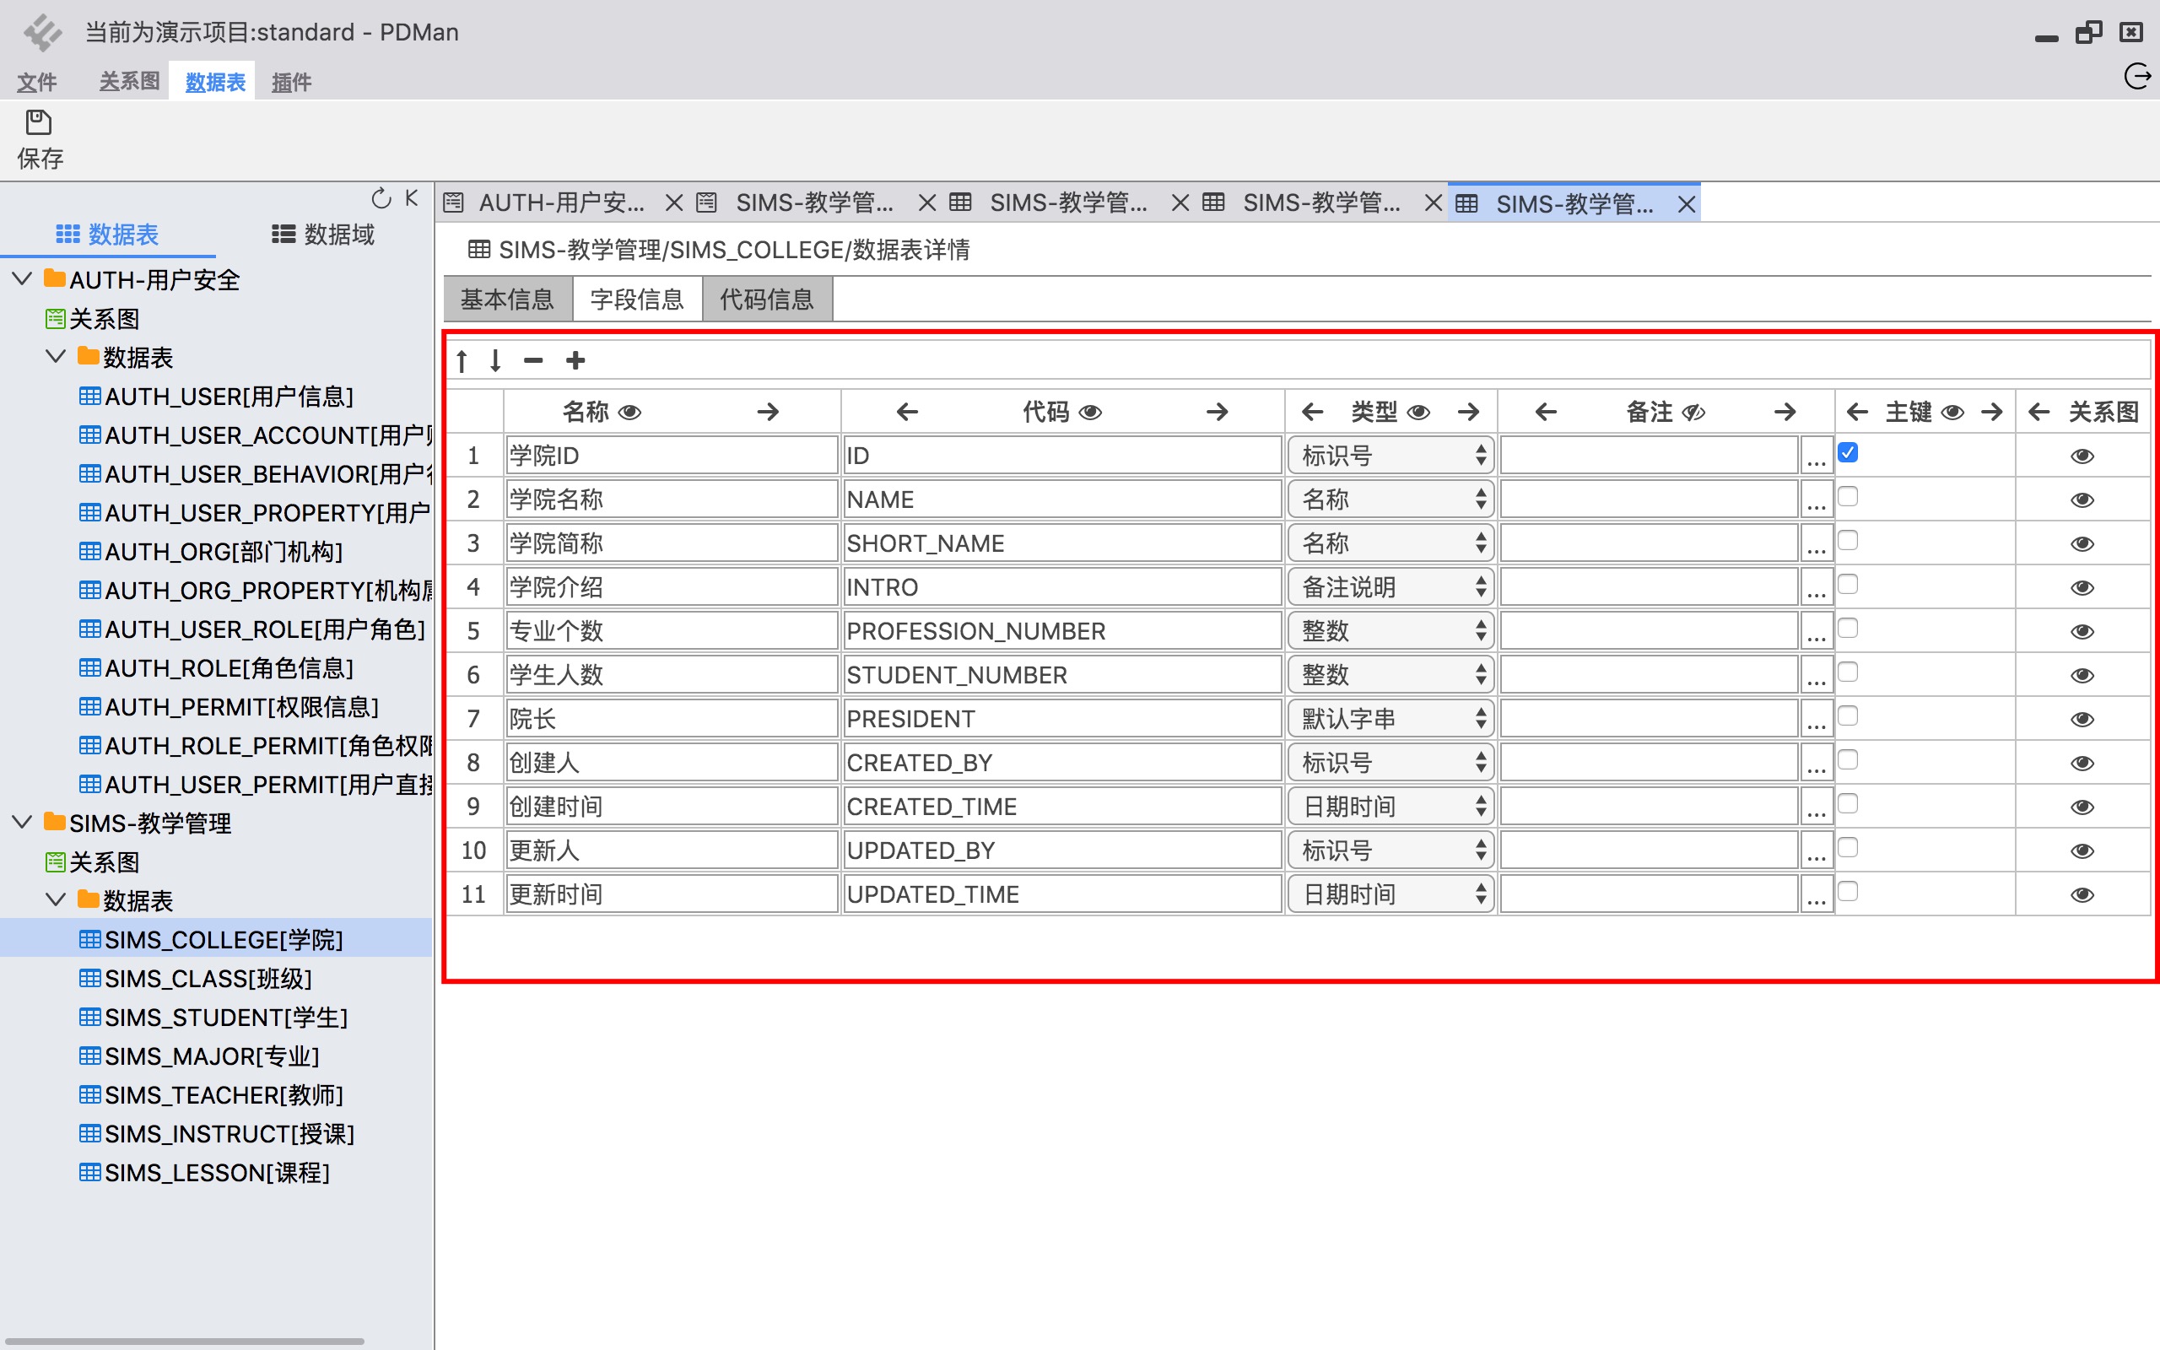The height and width of the screenshot is (1350, 2160).
Task: Switch to 代码信息 tab
Action: [768, 299]
